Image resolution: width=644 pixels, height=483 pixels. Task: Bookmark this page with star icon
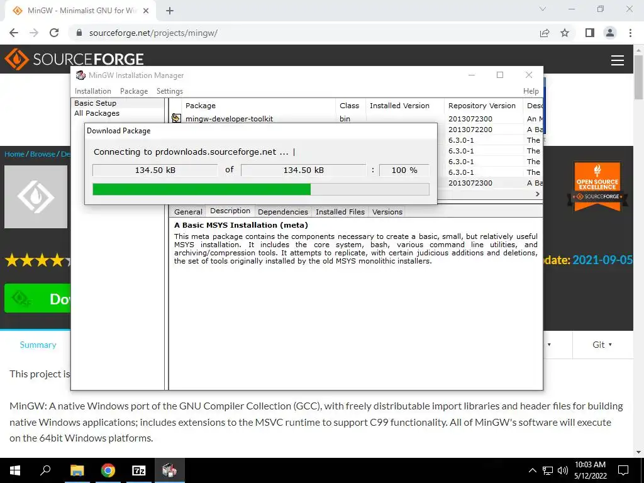pos(565,33)
